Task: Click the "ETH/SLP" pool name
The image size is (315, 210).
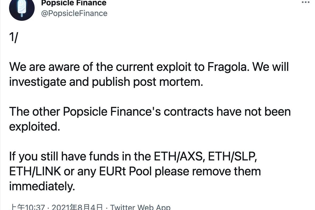Action: pyautogui.click(x=232, y=156)
